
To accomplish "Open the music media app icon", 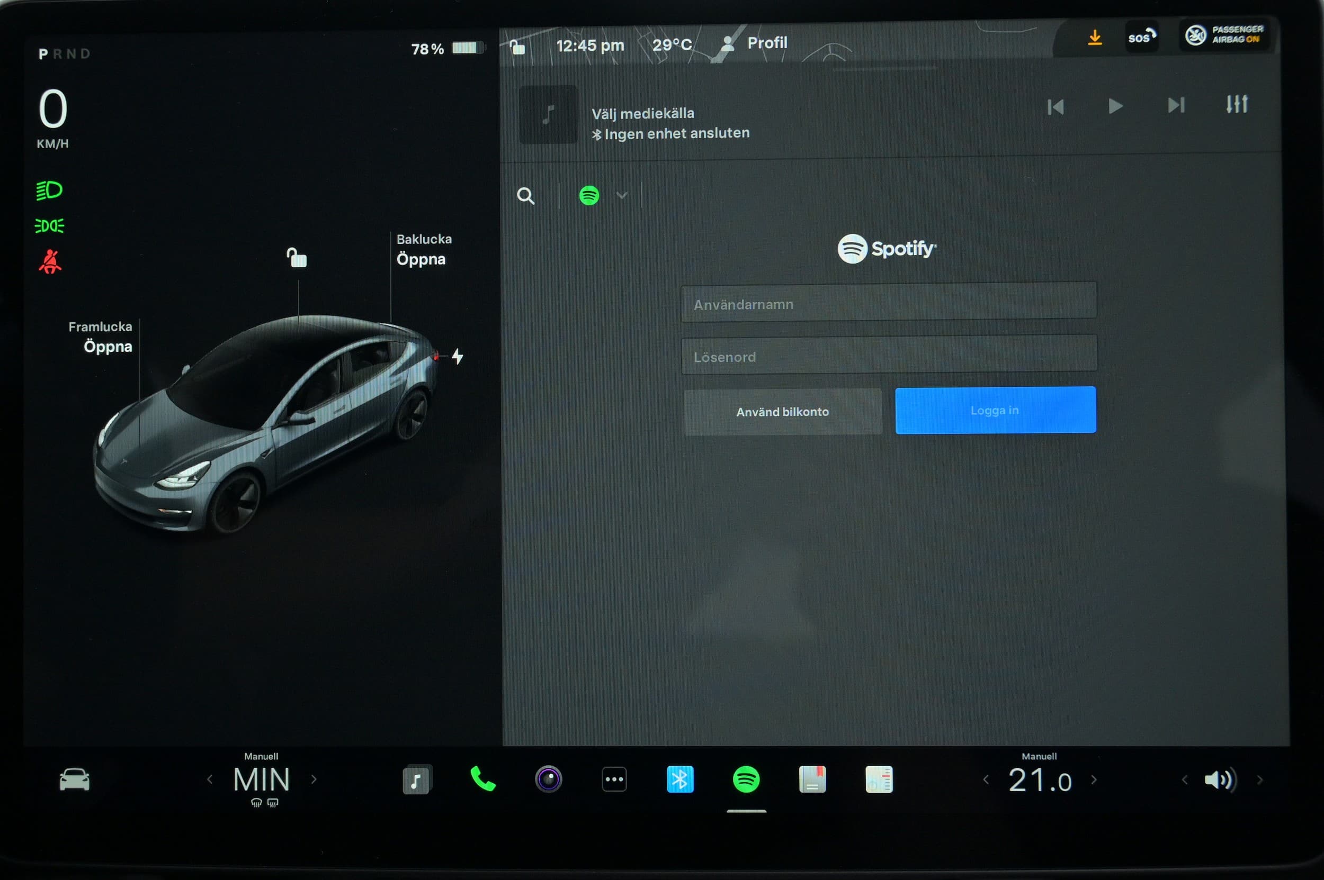I will [x=417, y=779].
